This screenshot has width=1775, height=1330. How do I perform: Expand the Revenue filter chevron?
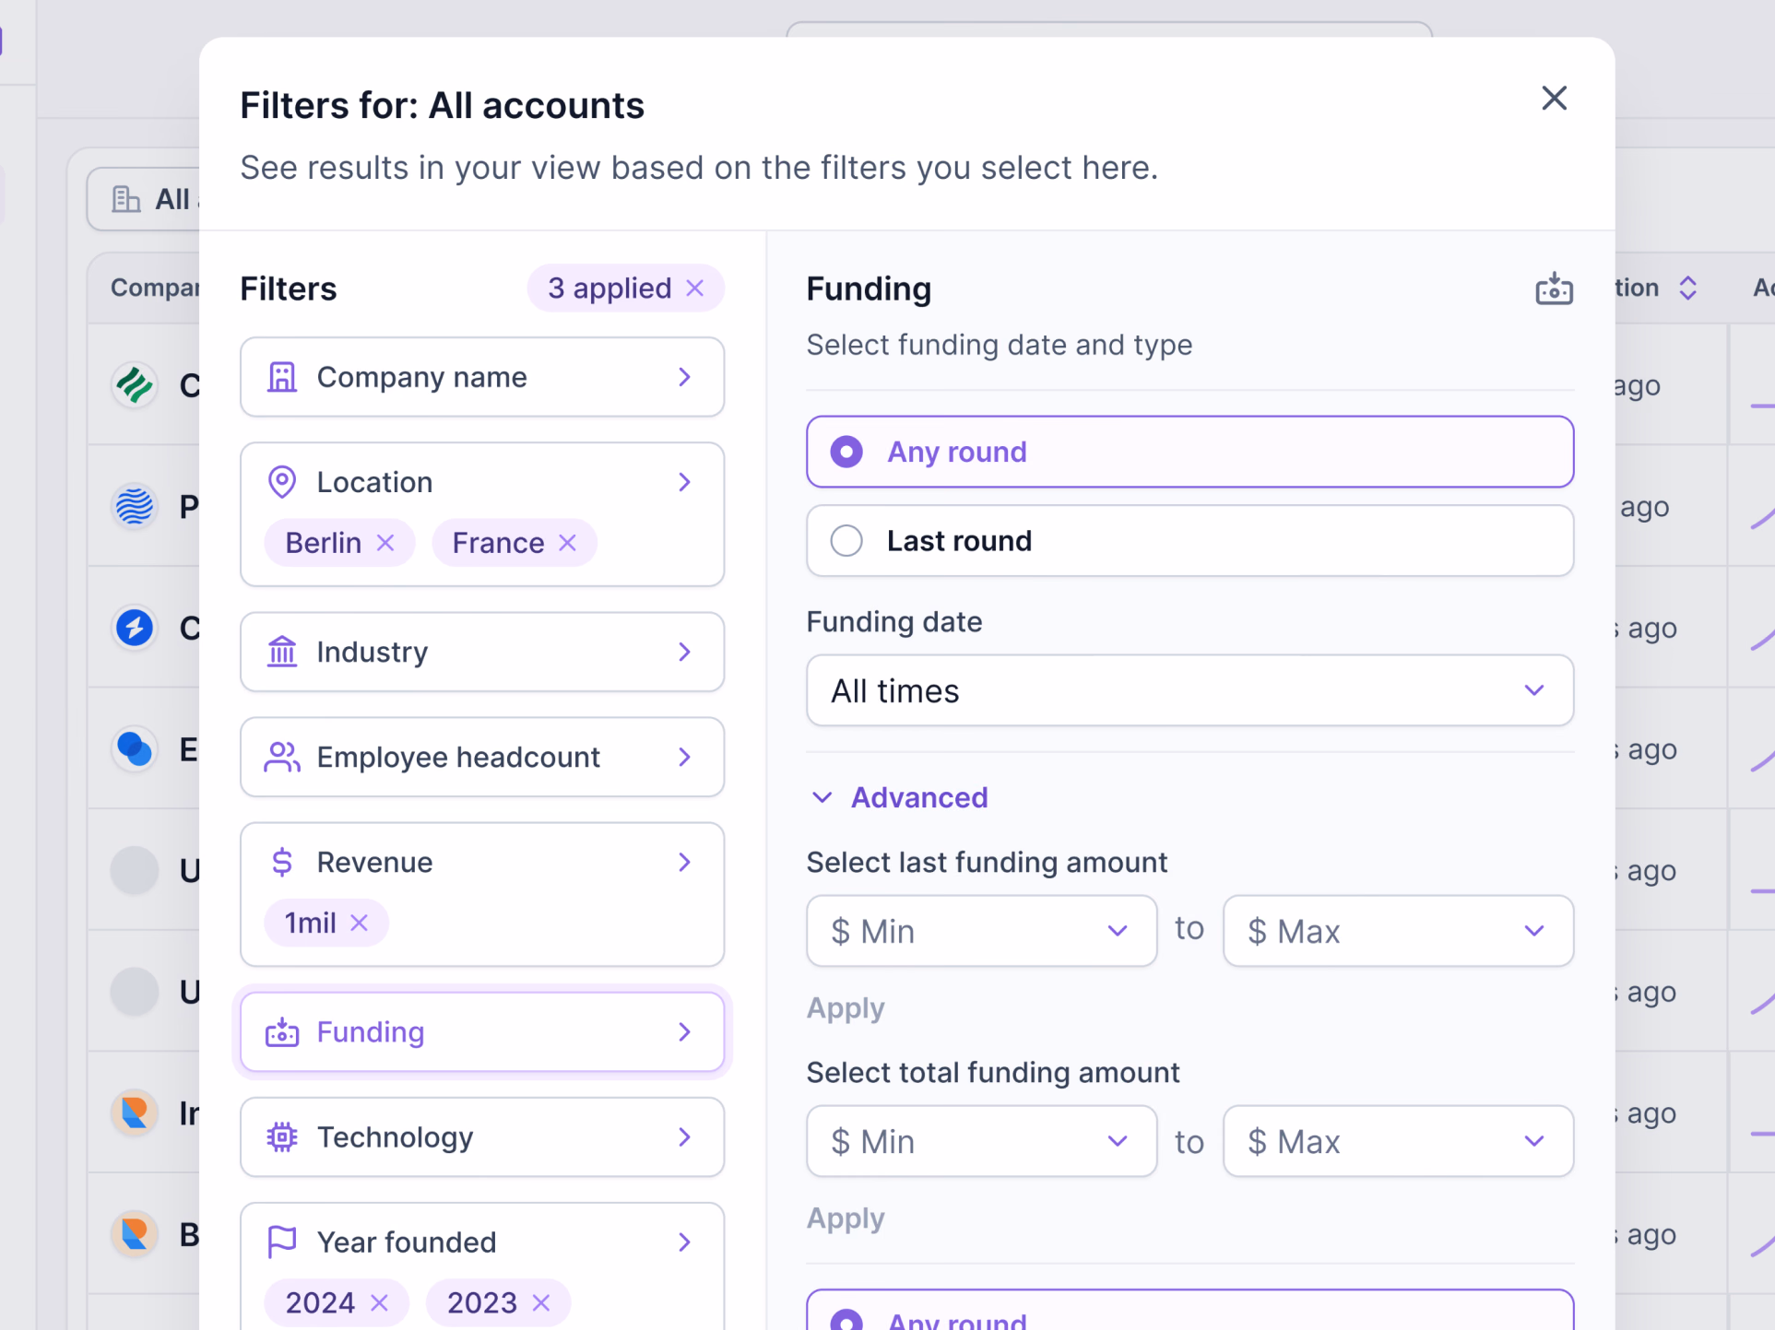(684, 862)
